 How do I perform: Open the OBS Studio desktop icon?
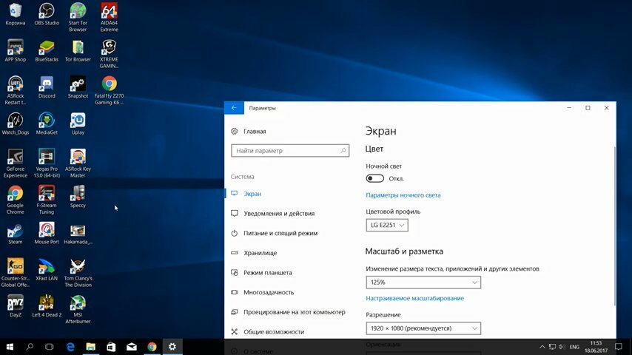(47, 14)
